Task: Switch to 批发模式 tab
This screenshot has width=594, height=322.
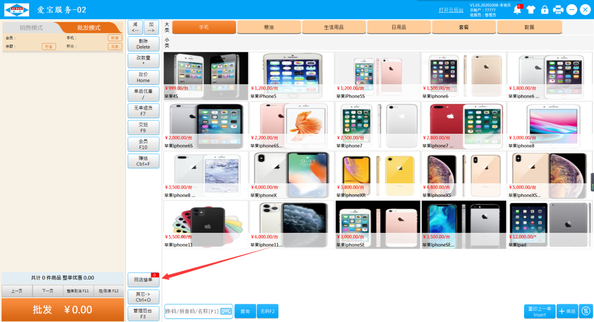Action: [89, 28]
